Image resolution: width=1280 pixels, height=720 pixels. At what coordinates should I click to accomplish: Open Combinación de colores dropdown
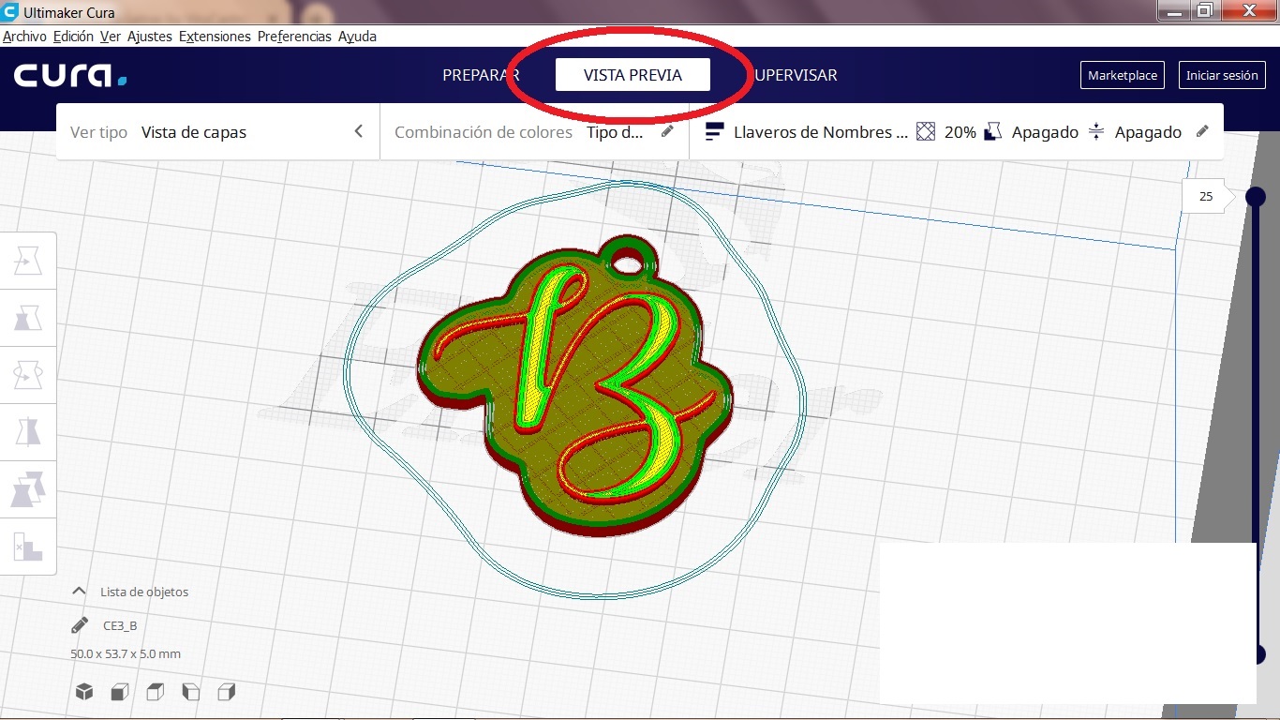point(534,132)
